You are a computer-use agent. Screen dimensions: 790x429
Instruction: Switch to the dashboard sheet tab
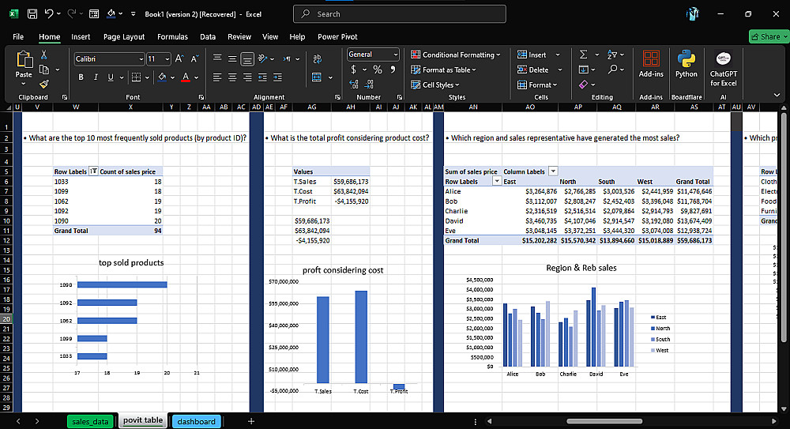[x=196, y=421]
